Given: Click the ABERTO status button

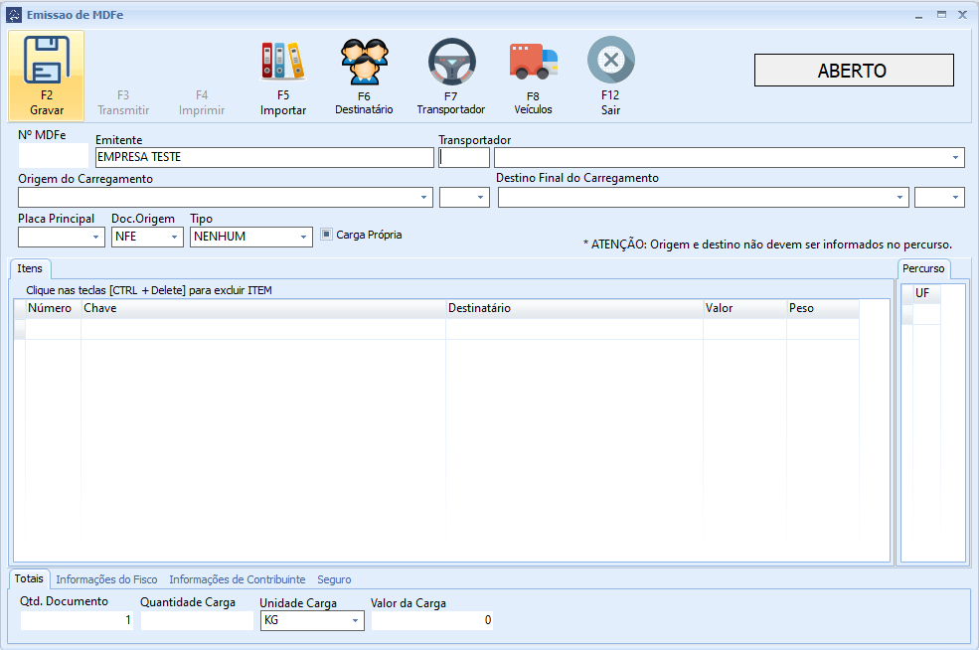Looking at the screenshot, I should [x=853, y=71].
